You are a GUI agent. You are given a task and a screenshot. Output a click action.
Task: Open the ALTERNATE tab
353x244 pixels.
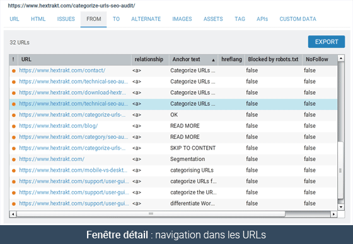146,19
